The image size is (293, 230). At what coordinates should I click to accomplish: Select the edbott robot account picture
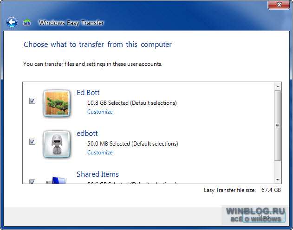point(57,144)
